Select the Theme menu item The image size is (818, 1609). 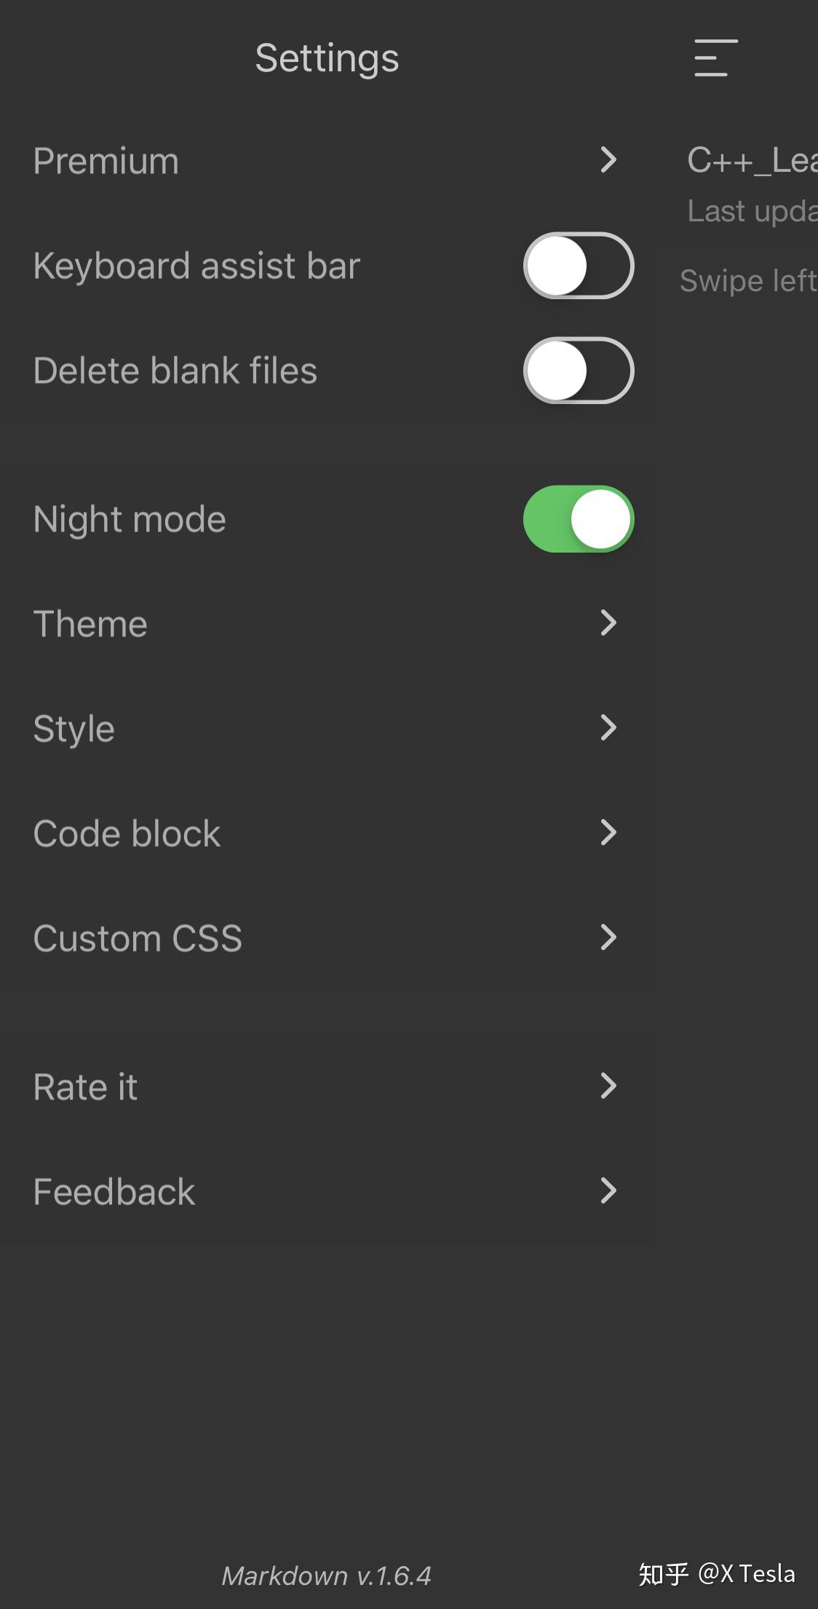91,624
